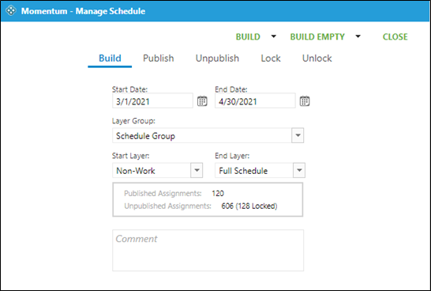Click the BUILD button
The height and width of the screenshot is (291, 431).
point(248,37)
